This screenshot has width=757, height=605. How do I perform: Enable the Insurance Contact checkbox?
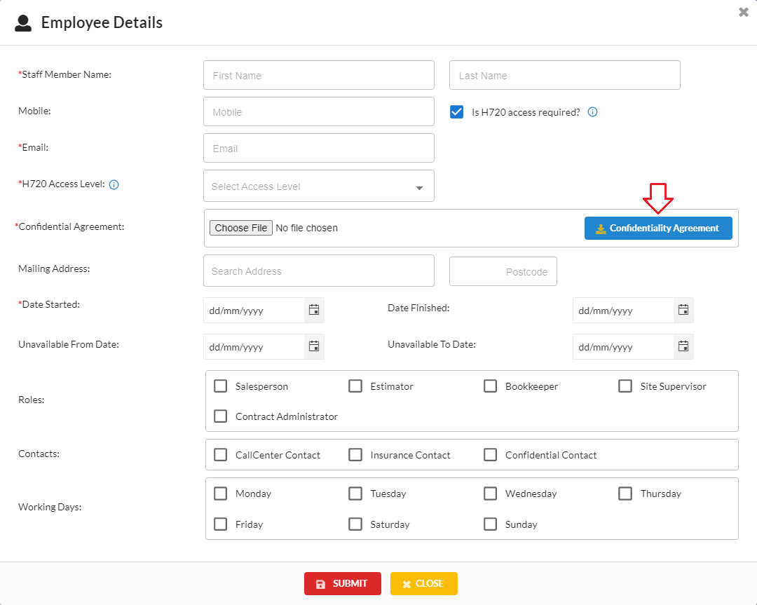(x=355, y=455)
